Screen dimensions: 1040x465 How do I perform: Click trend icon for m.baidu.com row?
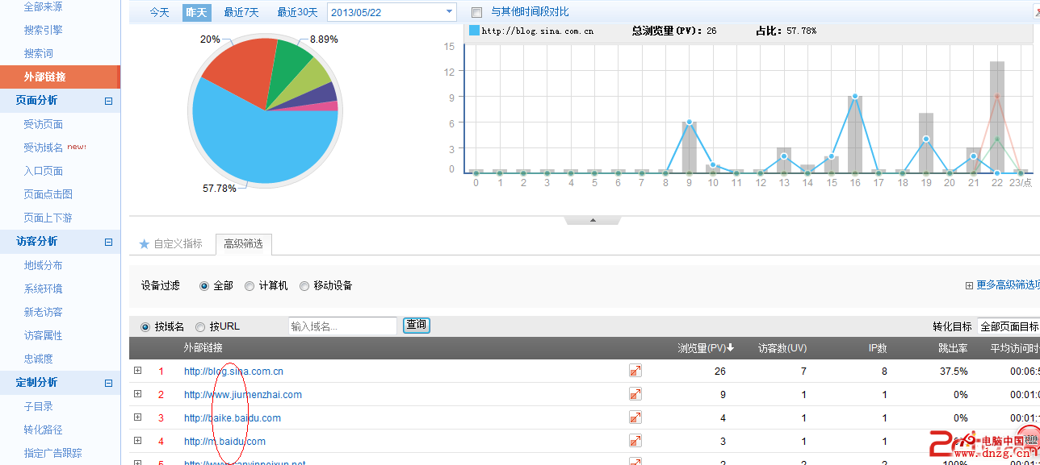pyautogui.click(x=635, y=441)
